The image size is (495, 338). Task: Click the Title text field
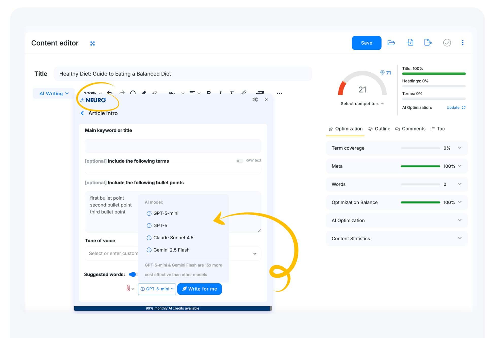coord(183,74)
